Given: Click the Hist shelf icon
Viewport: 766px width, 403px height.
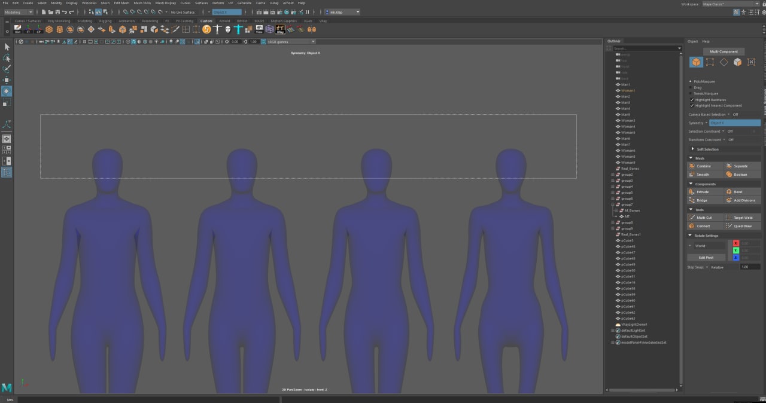Looking at the screenshot, I should point(17,29).
